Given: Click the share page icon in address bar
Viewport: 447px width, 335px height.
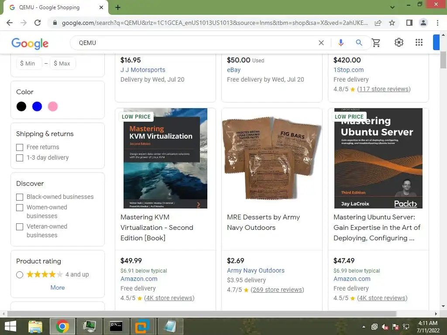Looking at the screenshot, I should [378, 23].
